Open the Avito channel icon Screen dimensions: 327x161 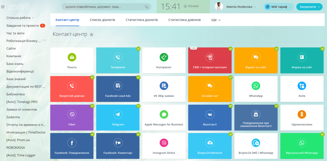(x=302, y=86)
